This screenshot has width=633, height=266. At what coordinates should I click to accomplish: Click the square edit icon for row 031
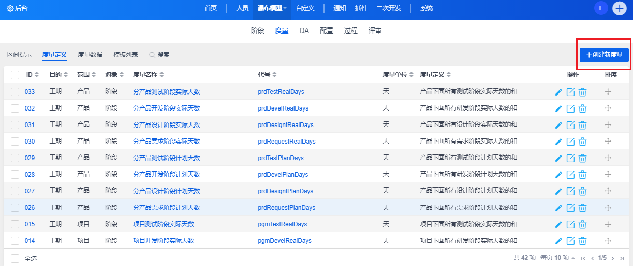point(570,125)
